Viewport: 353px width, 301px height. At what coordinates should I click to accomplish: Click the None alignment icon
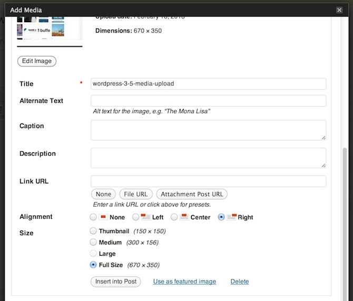point(103,217)
